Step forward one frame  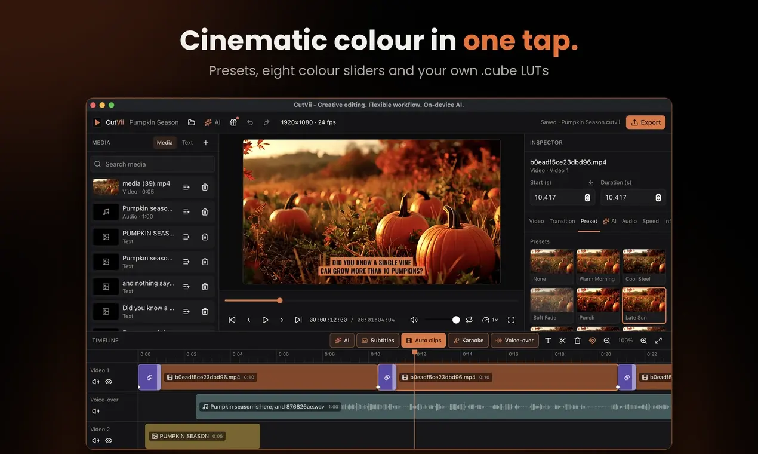(282, 320)
